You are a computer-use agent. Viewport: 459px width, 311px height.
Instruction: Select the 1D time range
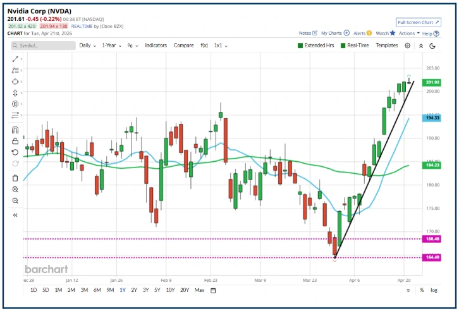(34, 290)
